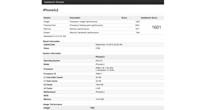This screenshot has height=110, width=206.
Task: Click Integer label under Integer Performance
Action: coord(47,108)
